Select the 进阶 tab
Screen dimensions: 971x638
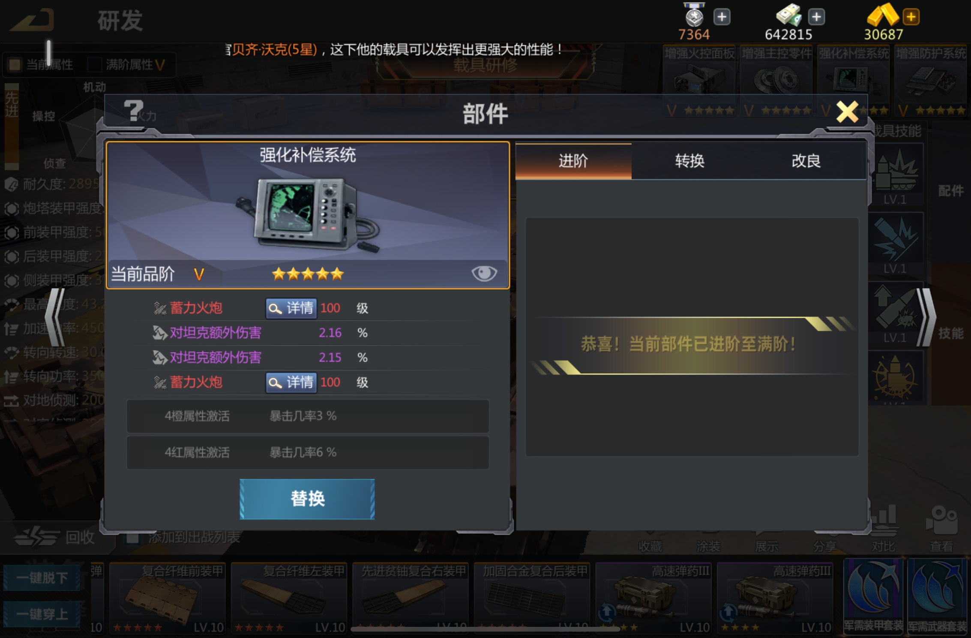[x=573, y=161]
